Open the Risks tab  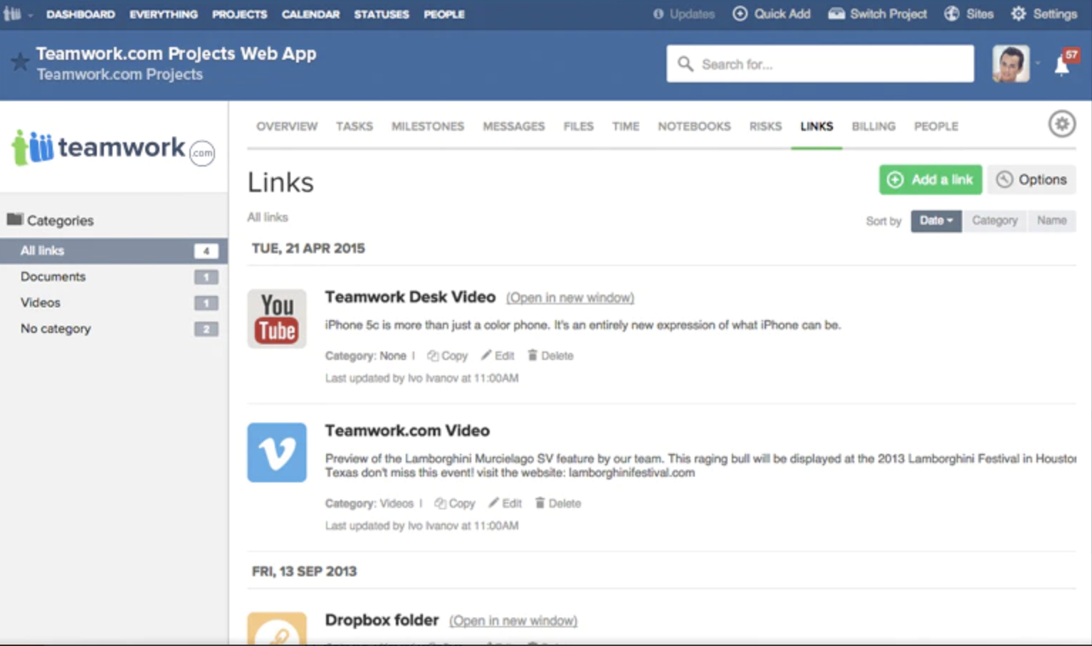pos(765,127)
